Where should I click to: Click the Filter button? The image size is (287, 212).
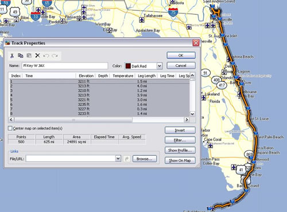tap(180, 140)
